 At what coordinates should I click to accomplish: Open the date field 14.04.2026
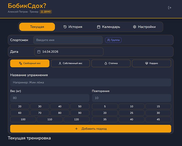pos(69,52)
